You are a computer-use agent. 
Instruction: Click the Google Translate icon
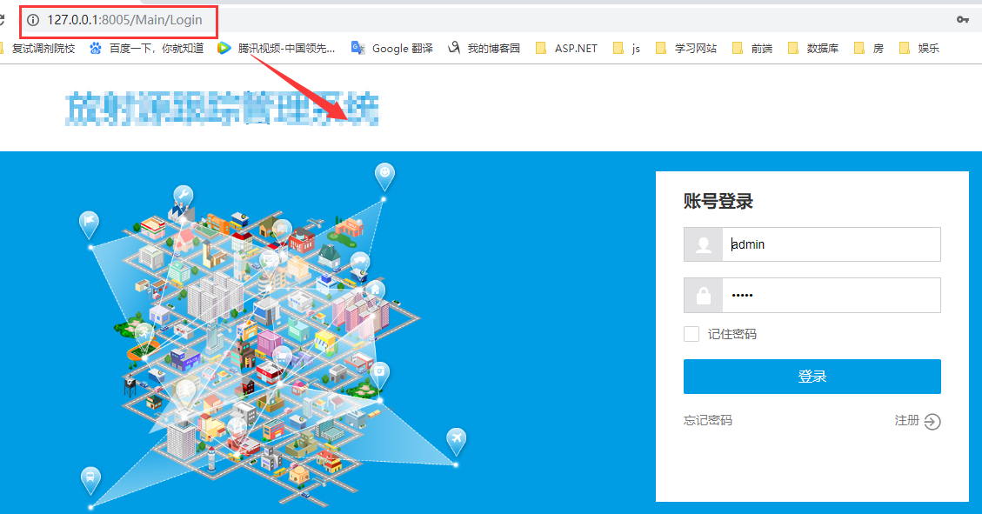(357, 48)
